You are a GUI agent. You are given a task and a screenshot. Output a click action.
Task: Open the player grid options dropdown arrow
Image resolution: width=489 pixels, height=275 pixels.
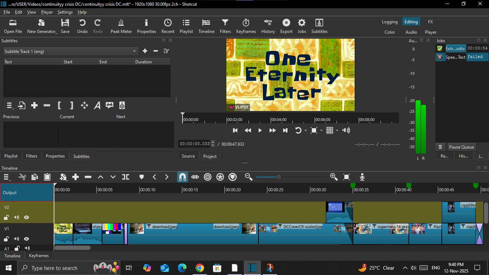337,131
